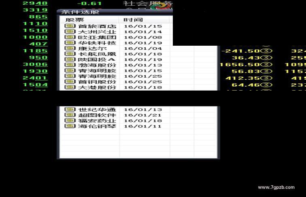Select date 16/01/21 of 超图软件
The height and width of the screenshot is (197, 306).
pyautogui.click(x=143, y=115)
